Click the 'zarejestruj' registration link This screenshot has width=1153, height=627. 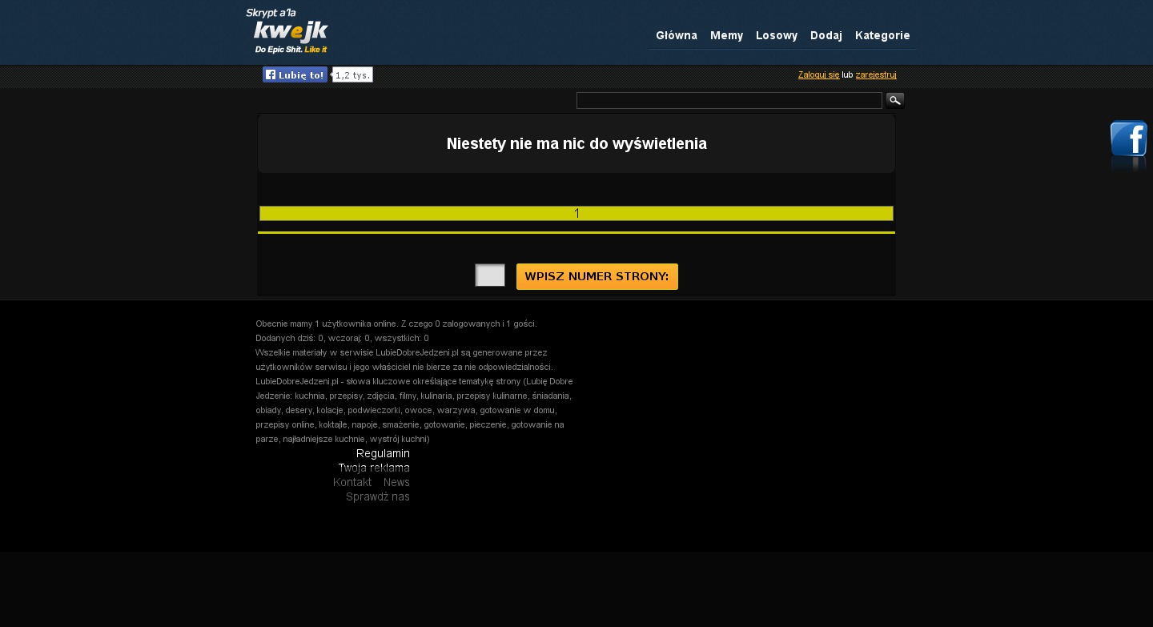coord(875,74)
